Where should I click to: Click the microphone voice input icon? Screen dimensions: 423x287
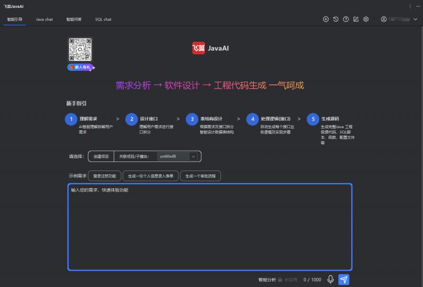coord(330,280)
